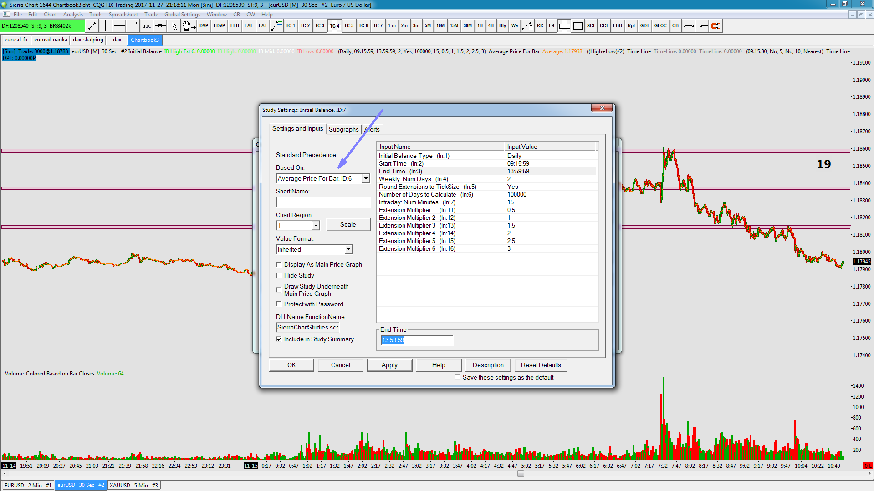Choose the hand pan tool
Viewport: 874px width, 491px height.
188,26
